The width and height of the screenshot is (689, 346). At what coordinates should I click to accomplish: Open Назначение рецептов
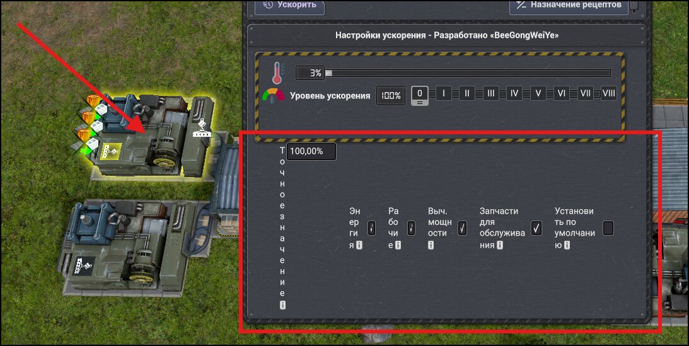(x=569, y=6)
